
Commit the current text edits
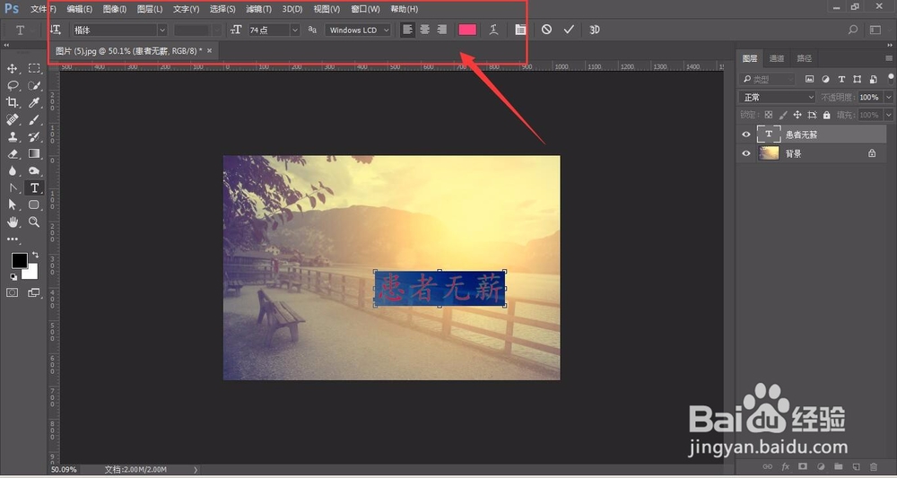tap(568, 30)
